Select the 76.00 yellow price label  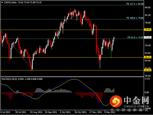[x=148, y=30]
